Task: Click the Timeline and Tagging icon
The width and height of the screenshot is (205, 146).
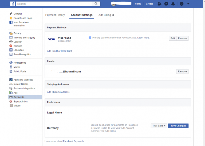Action: coord(11,37)
